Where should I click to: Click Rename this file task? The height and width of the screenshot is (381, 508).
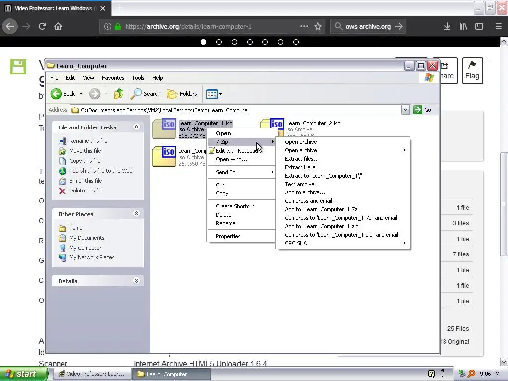coord(88,141)
